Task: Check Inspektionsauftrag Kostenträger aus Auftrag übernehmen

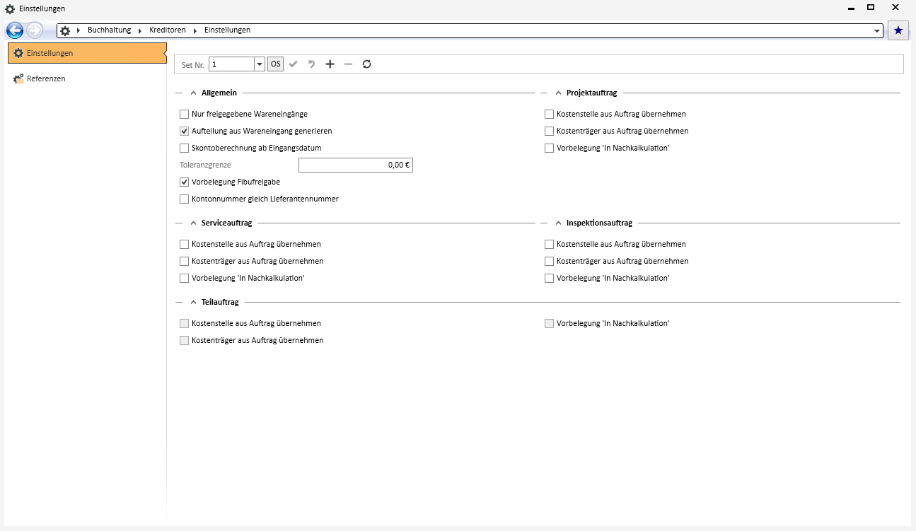Action: (550, 261)
